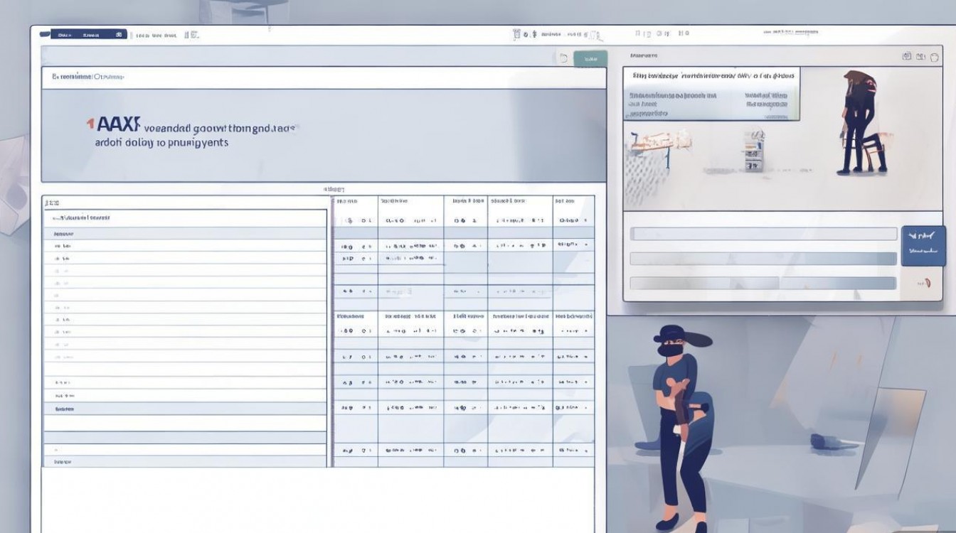Click the first column header of the data table
Viewport: 956px width, 533px height.
tap(355, 202)
